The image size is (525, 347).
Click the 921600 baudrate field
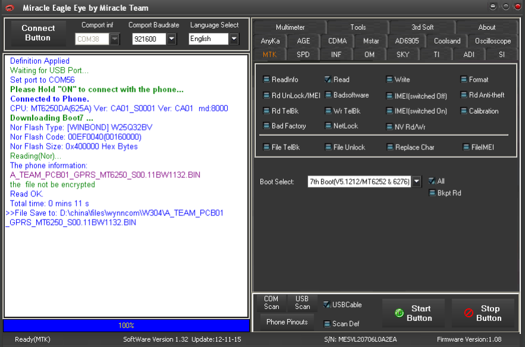click(150, 39)
